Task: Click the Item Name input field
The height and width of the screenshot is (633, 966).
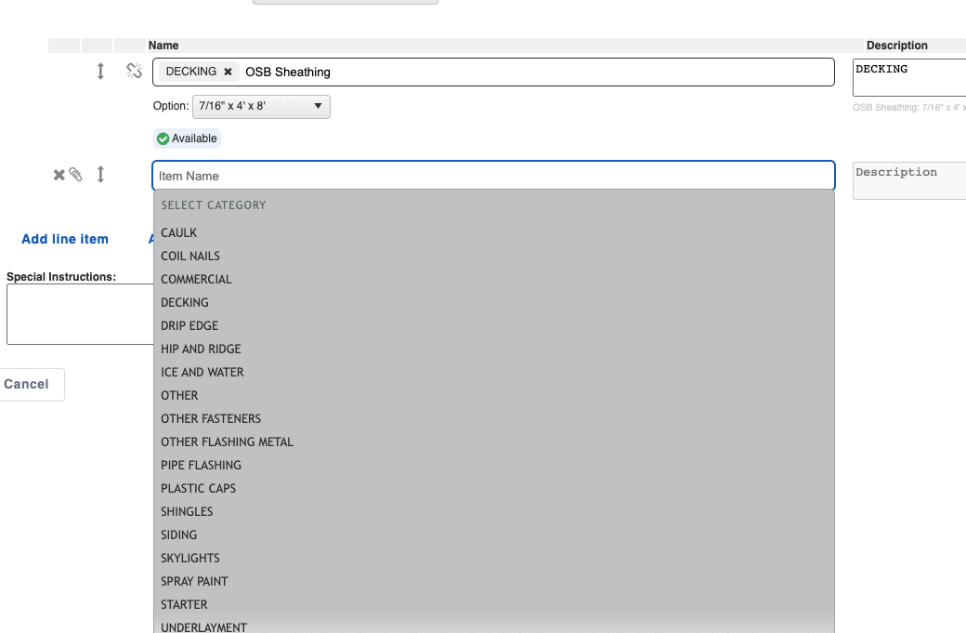Action: point(492,176)
